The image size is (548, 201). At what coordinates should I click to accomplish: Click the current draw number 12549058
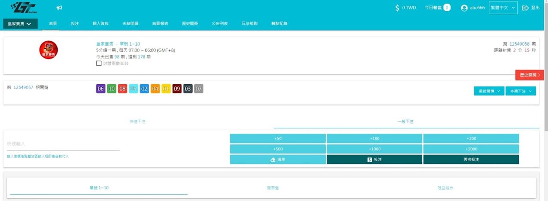[x=520, y=44]
